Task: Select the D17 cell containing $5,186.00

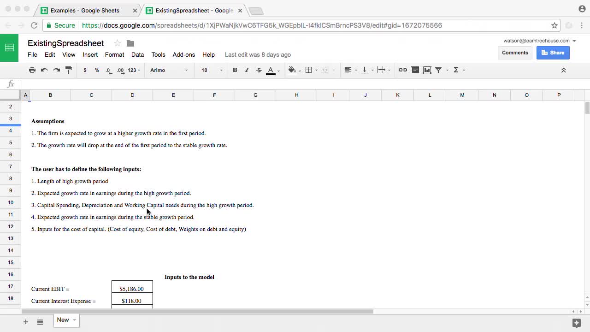Action: [132, 289]
